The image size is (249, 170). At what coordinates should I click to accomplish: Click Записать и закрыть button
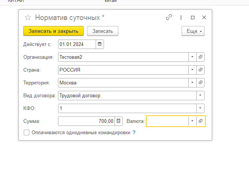[x=53, y=31]
